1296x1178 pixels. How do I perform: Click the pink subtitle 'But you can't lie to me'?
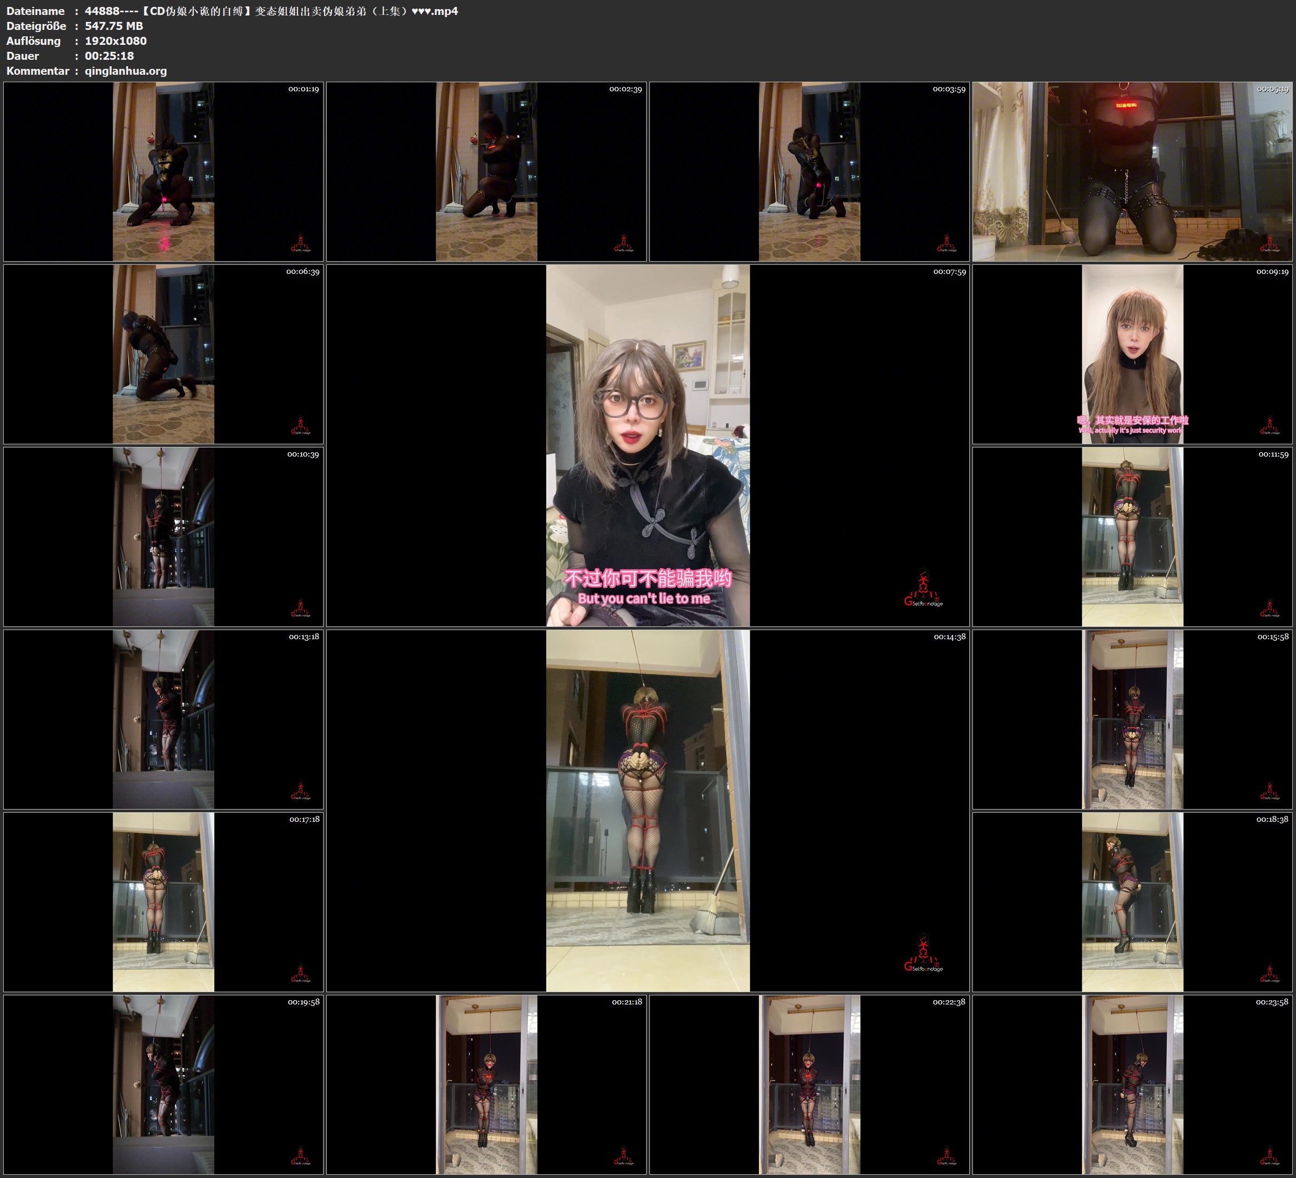coord(643,599)
